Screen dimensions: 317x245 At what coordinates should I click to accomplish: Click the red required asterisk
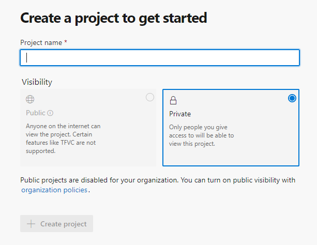66,42
